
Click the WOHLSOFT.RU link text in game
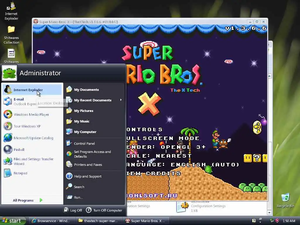tap(152, 195)
